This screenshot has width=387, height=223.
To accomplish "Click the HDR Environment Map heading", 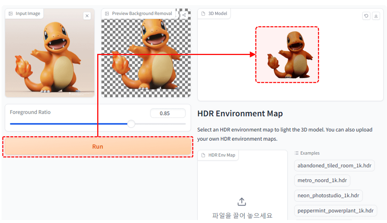I will [240, 113].
